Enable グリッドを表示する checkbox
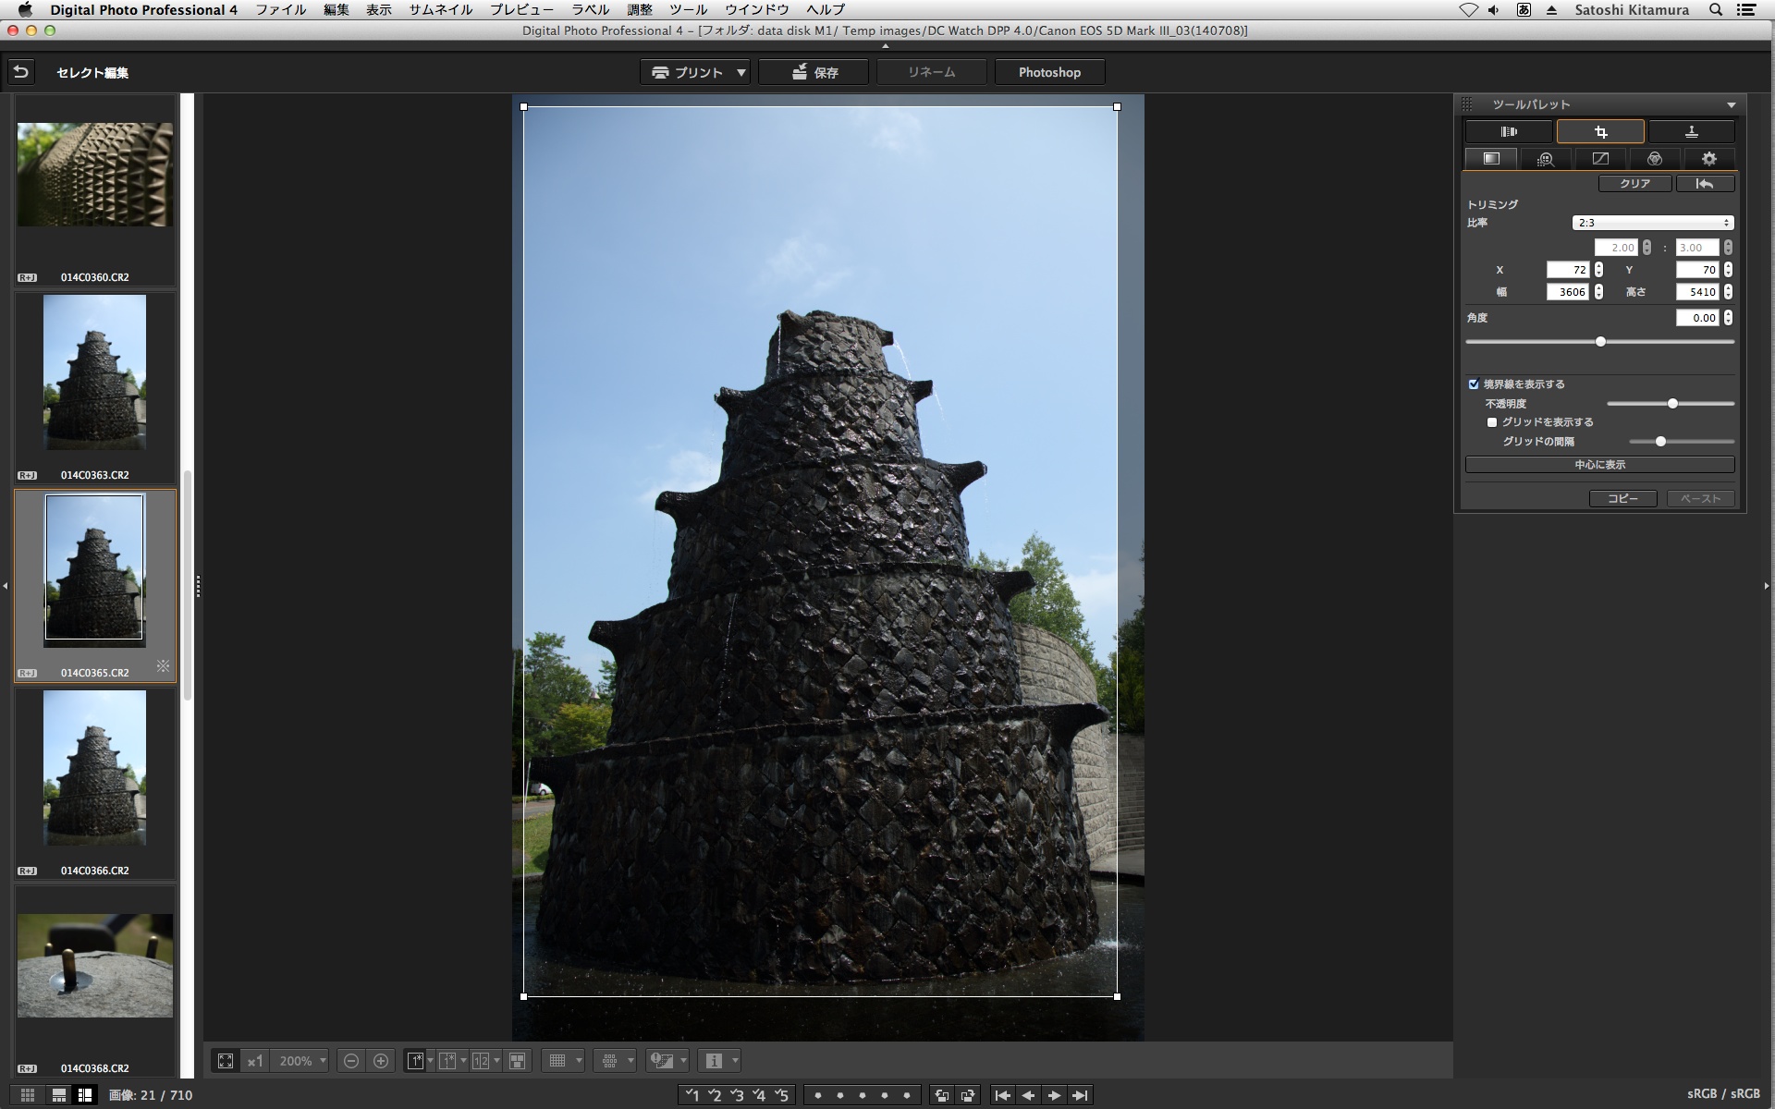The width and height of the screenshot is (1775, 1109). tap(1491, 422)
